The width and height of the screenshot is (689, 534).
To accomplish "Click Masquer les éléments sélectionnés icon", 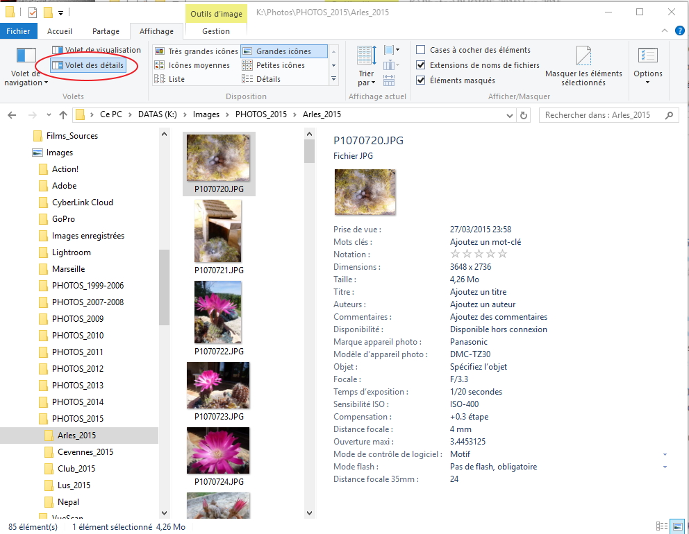I will (x=583, y=56).
